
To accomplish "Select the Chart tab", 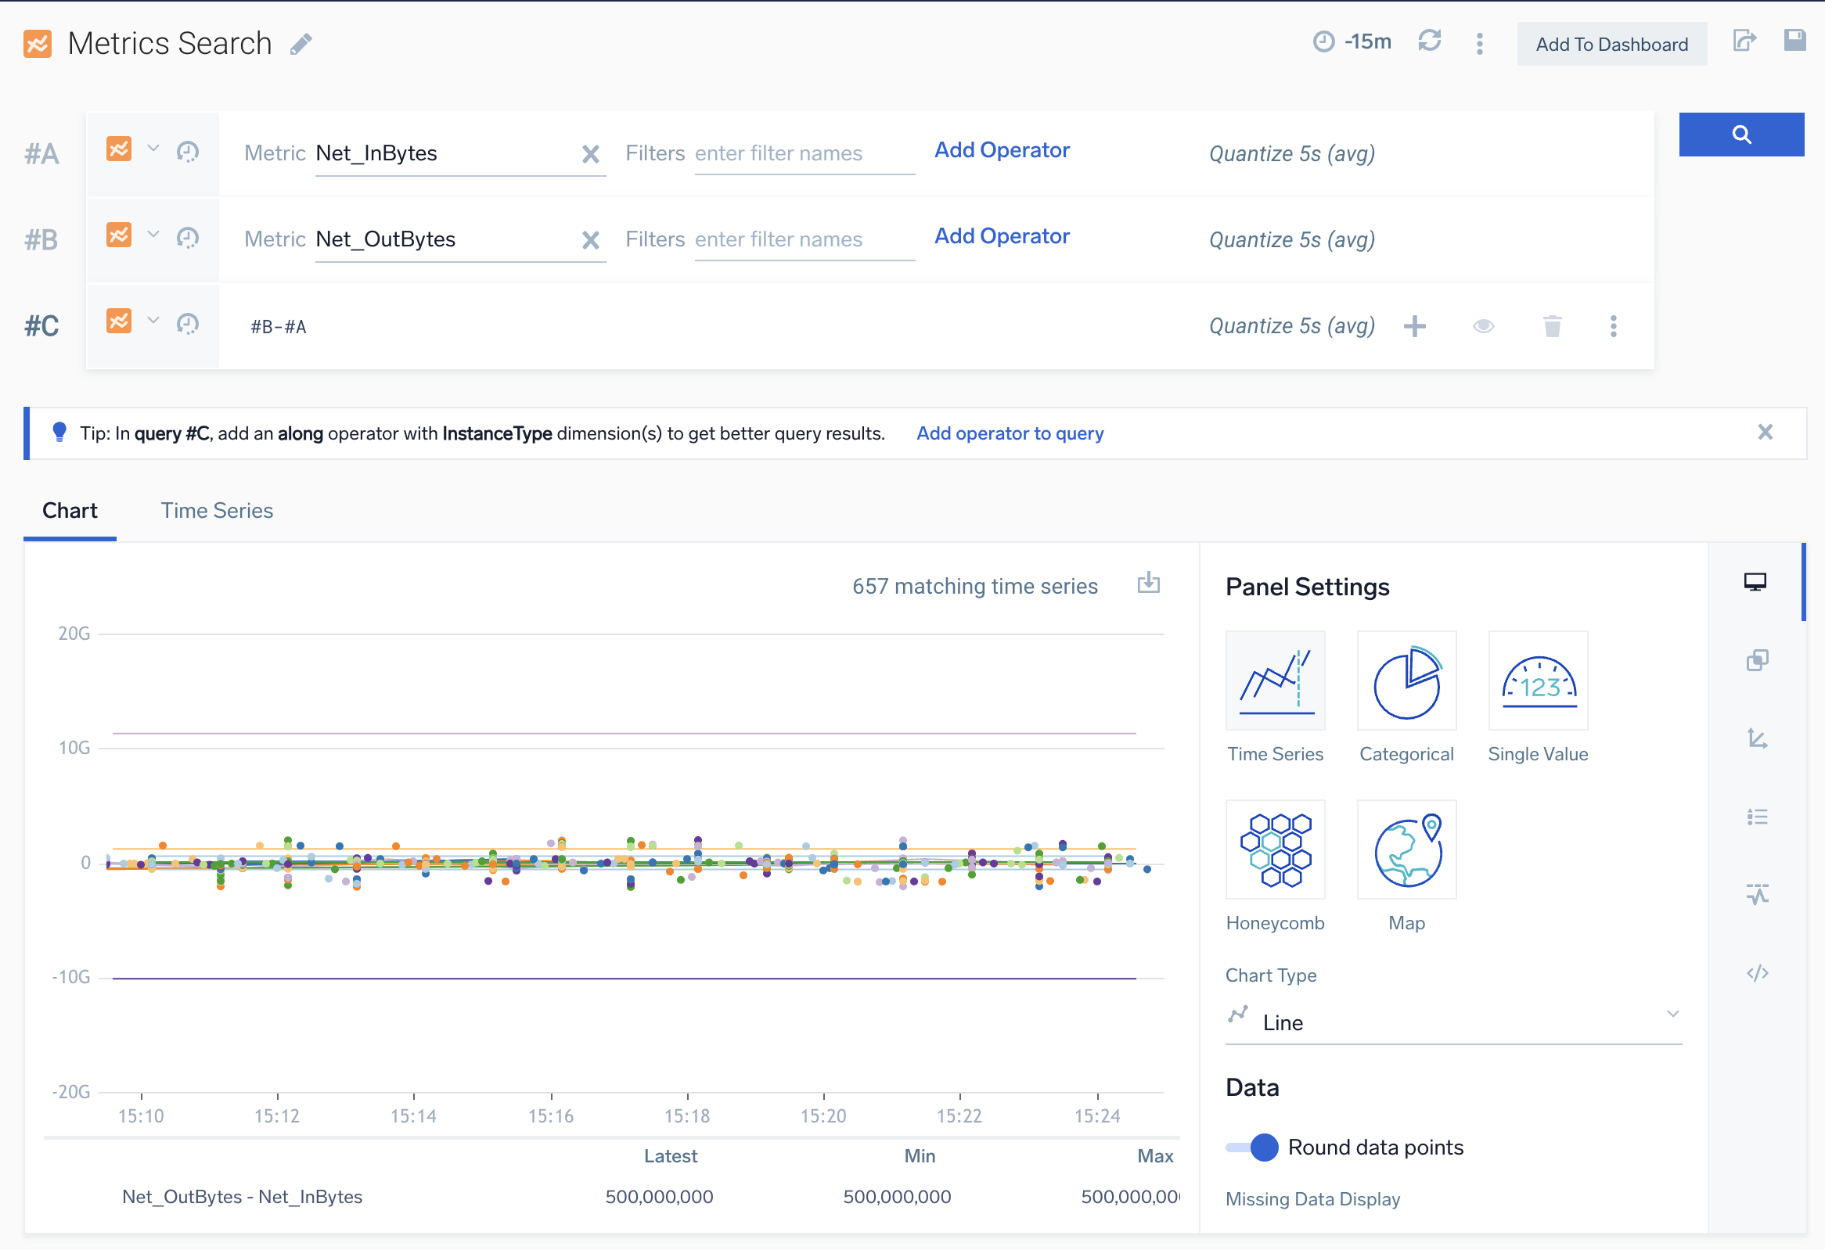I will click(70, 511).
